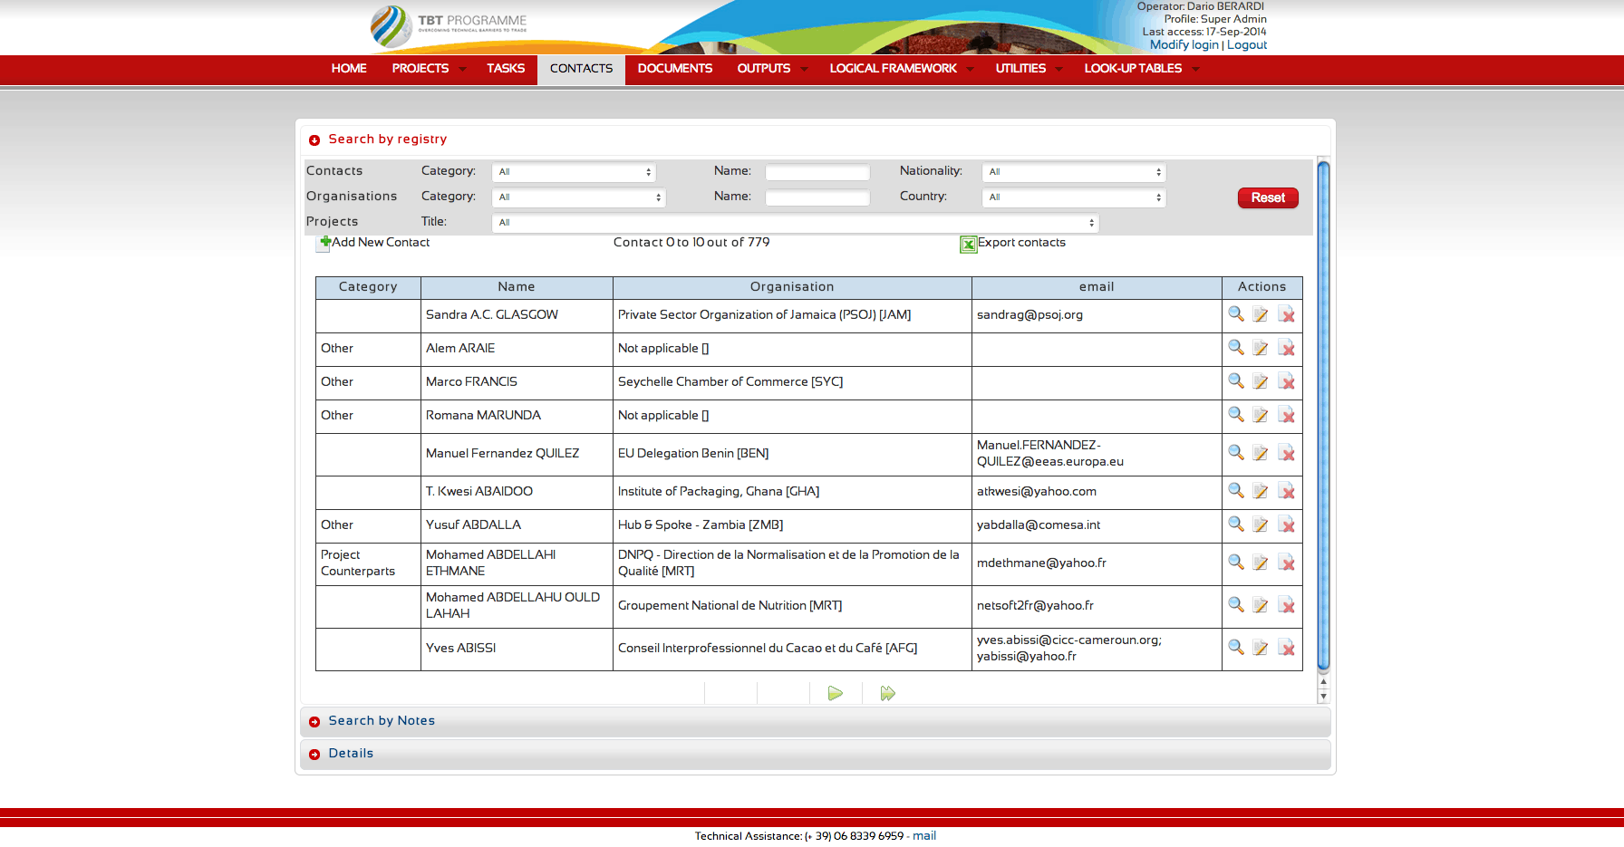Viewport: 1624px width, 847px height.
Task: View details for Marco FRANCIS
Action: pyautogui.click(x=1236, y=381)
